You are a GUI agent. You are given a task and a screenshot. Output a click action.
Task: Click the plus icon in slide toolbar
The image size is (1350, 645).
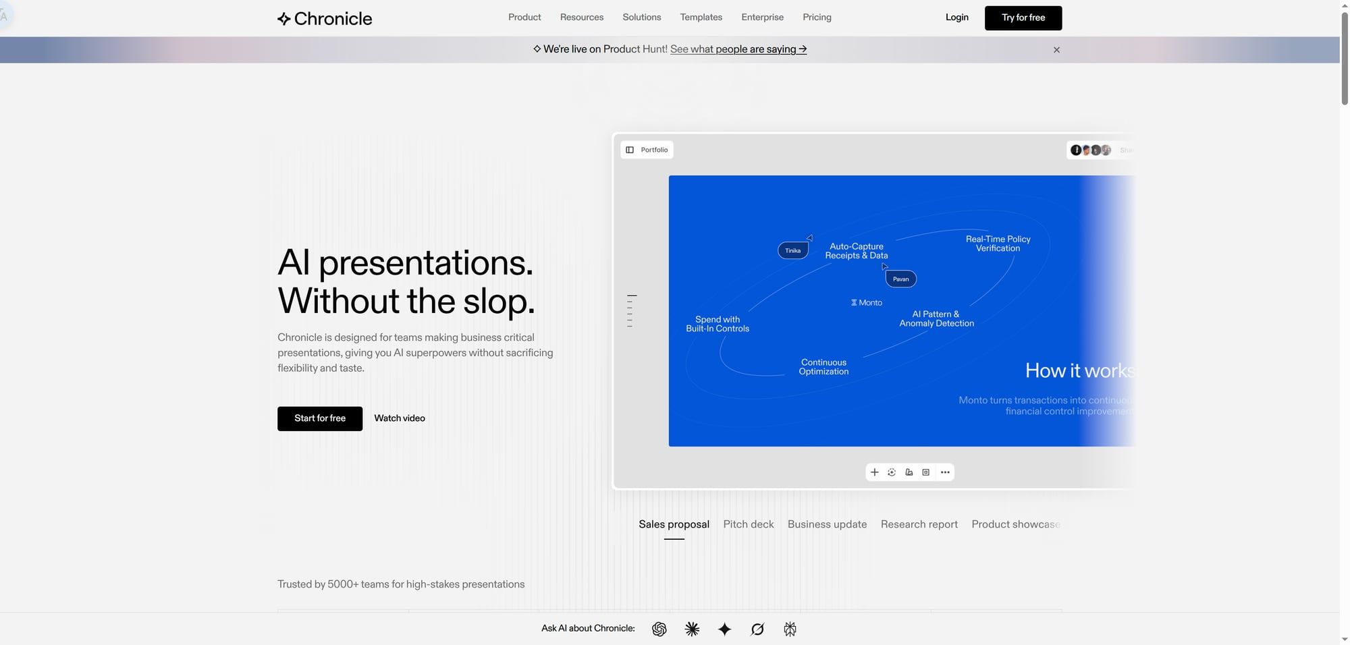(874, 472)
